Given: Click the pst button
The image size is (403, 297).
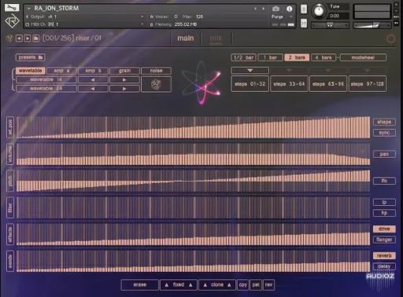Looking at the screenshot, I should click(x=256, y=285).
